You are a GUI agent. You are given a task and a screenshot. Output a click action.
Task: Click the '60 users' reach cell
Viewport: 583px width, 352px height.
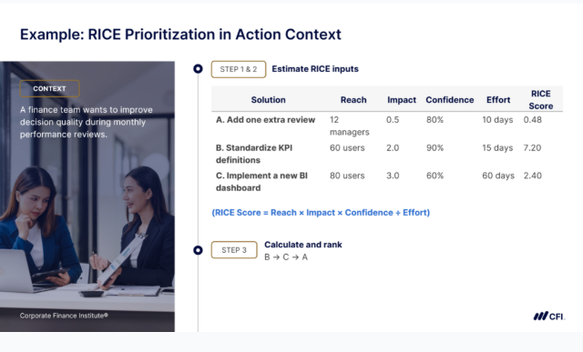347,147
